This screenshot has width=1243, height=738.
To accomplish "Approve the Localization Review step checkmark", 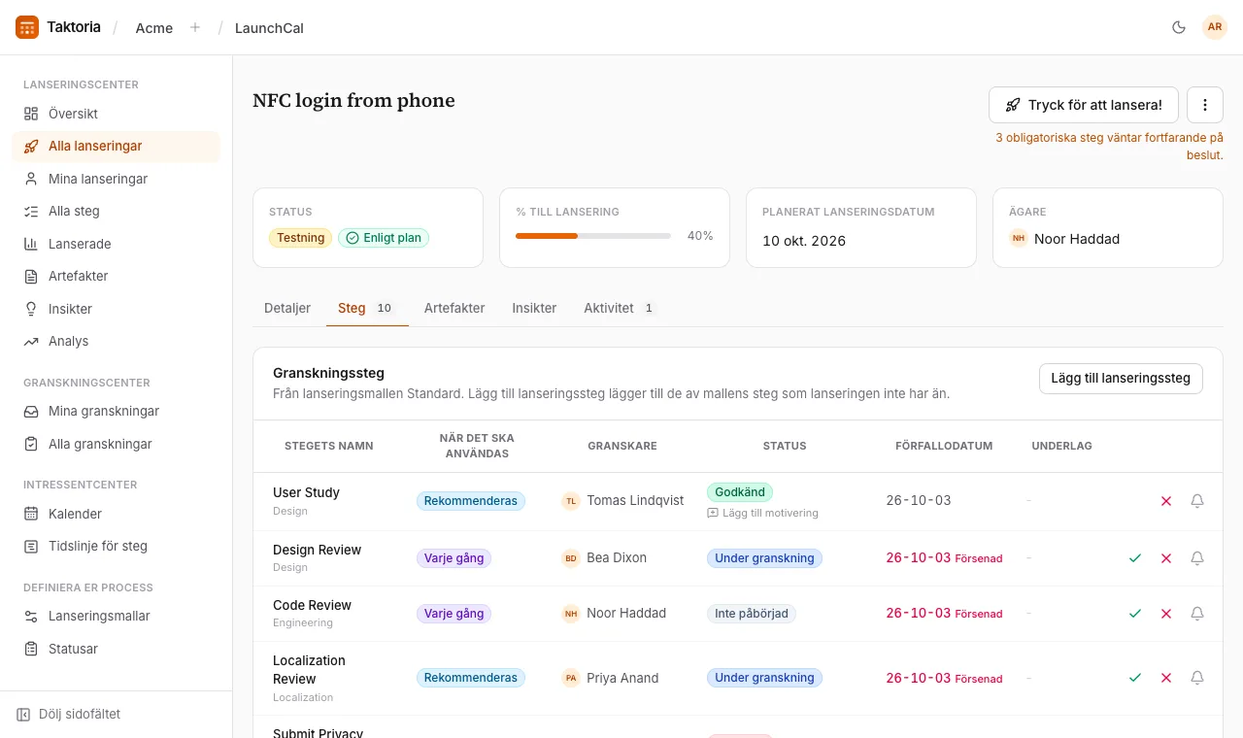I will coord(1135,678).
